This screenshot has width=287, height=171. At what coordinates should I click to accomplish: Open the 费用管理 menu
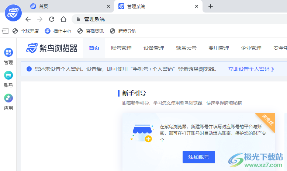point(219,48)
